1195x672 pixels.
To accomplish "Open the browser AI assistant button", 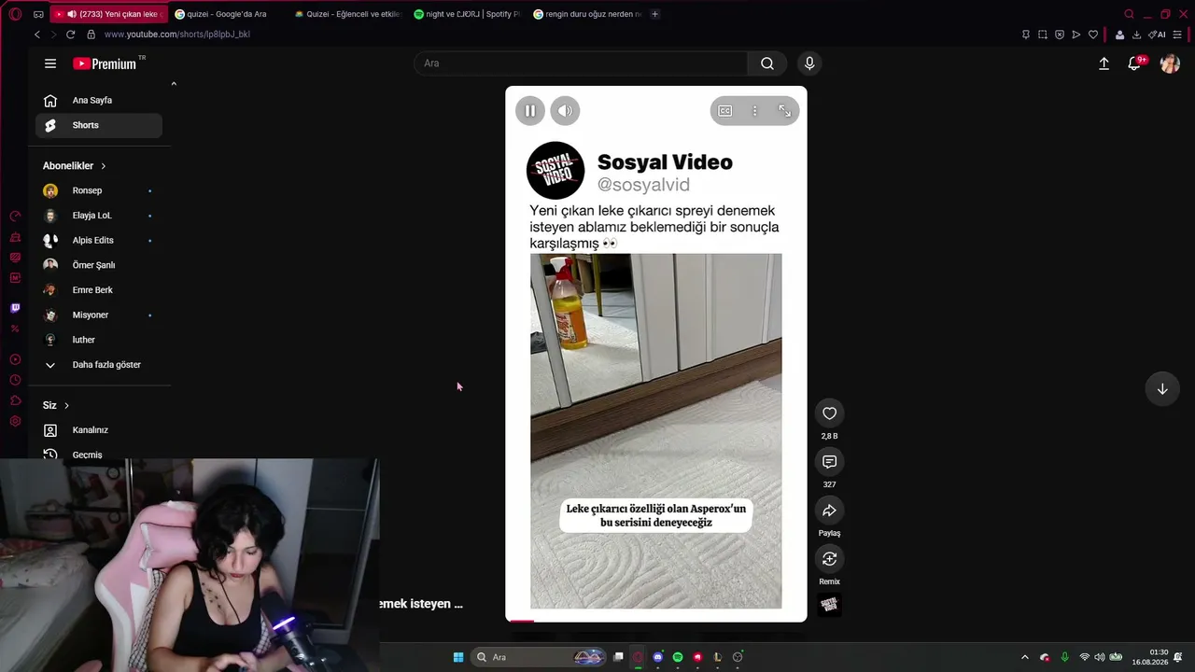I will [x=1157, y=35].
